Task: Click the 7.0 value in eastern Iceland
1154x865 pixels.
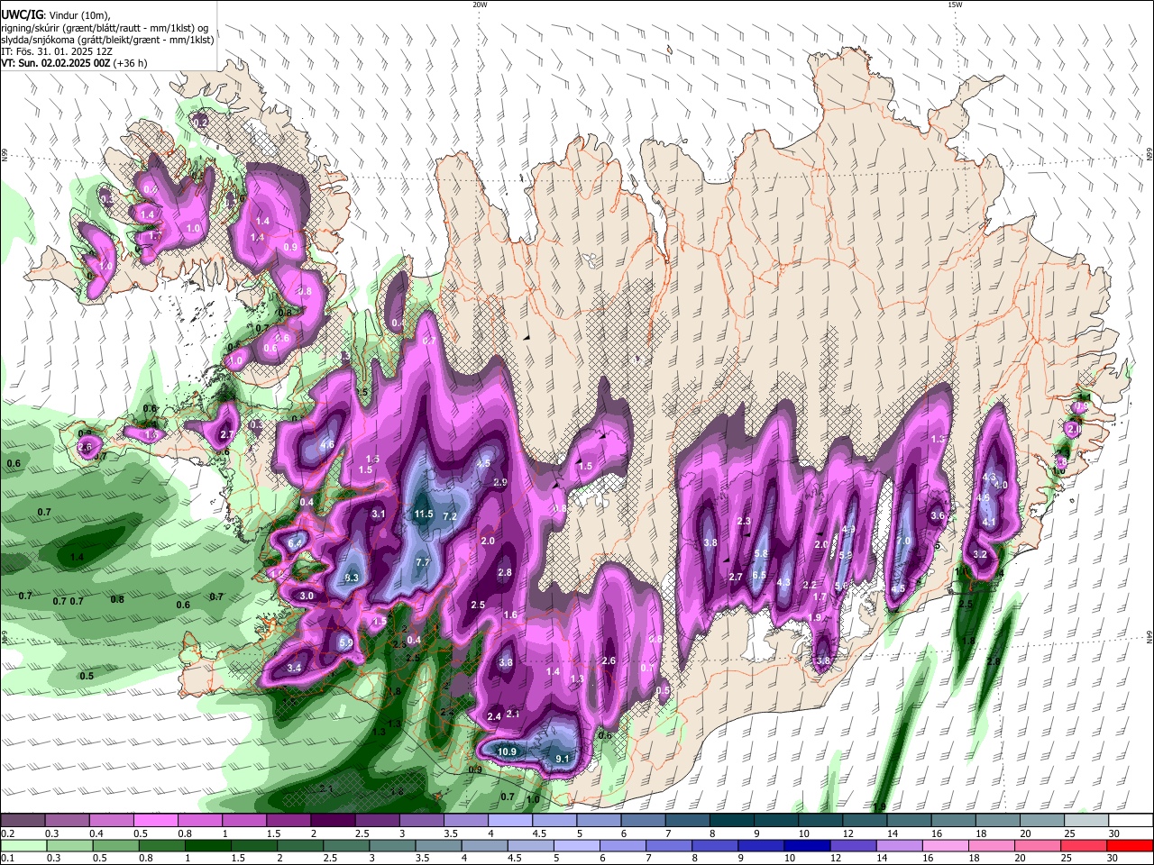Action: tap(903, 541)
